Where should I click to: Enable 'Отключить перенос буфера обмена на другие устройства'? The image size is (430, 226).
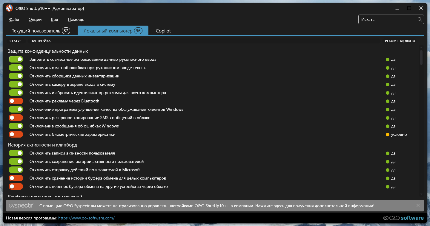pos(16,186)
